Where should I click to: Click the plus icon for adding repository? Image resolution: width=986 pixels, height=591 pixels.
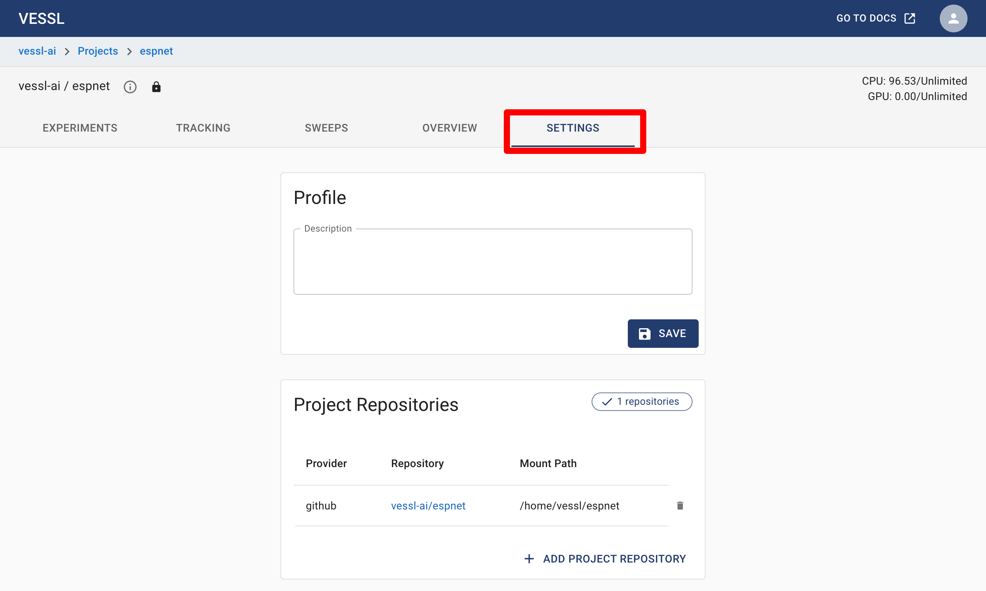pyautogui.click(x=529, y=559)
